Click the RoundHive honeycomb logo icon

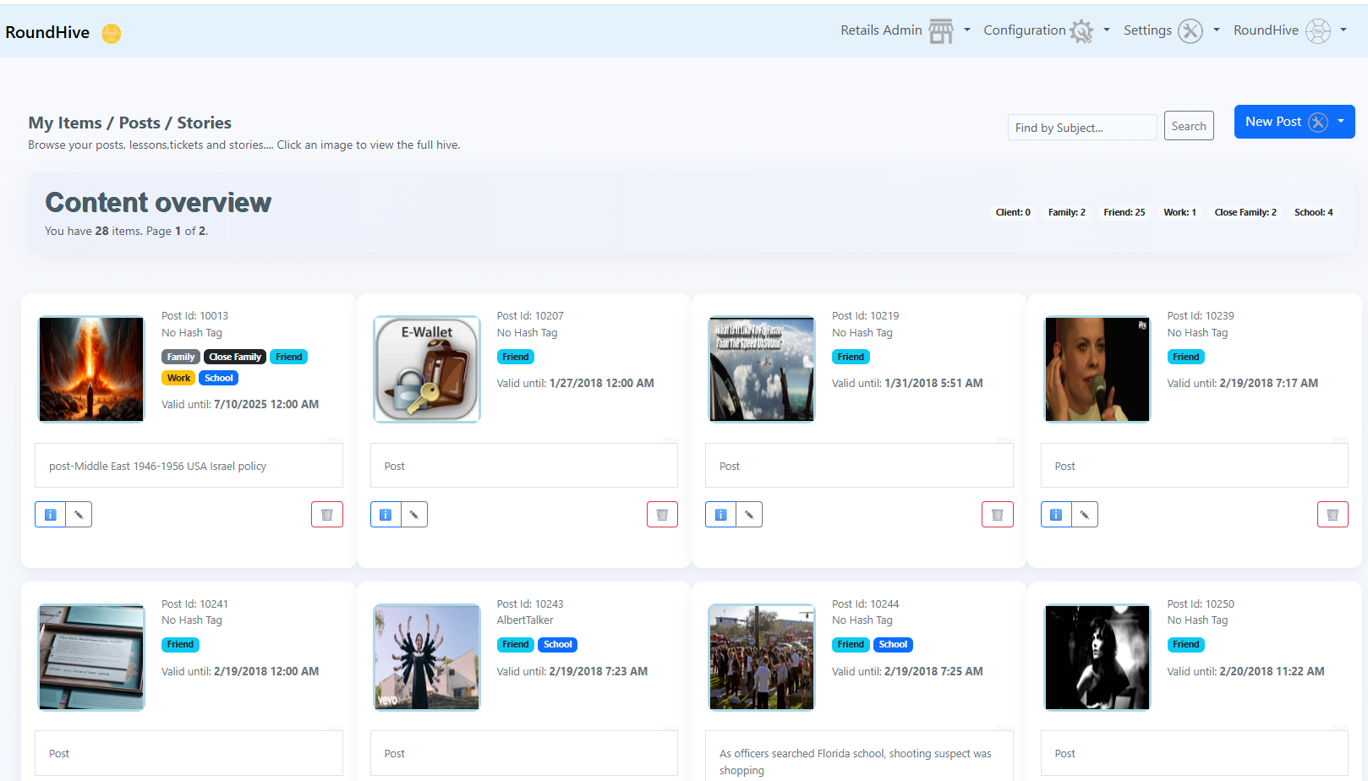(112, 33)
